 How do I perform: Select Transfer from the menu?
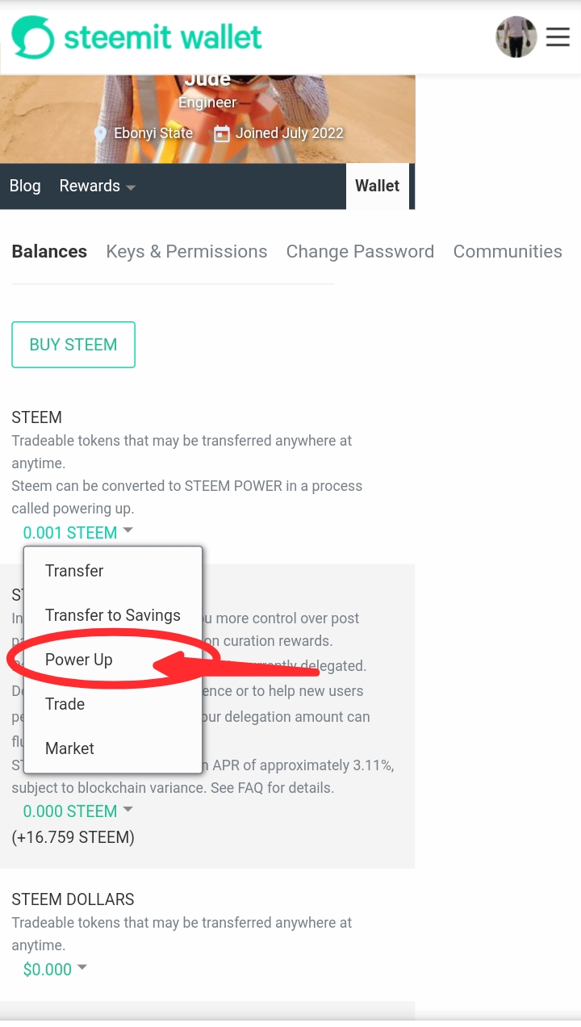tap(74, 571)
